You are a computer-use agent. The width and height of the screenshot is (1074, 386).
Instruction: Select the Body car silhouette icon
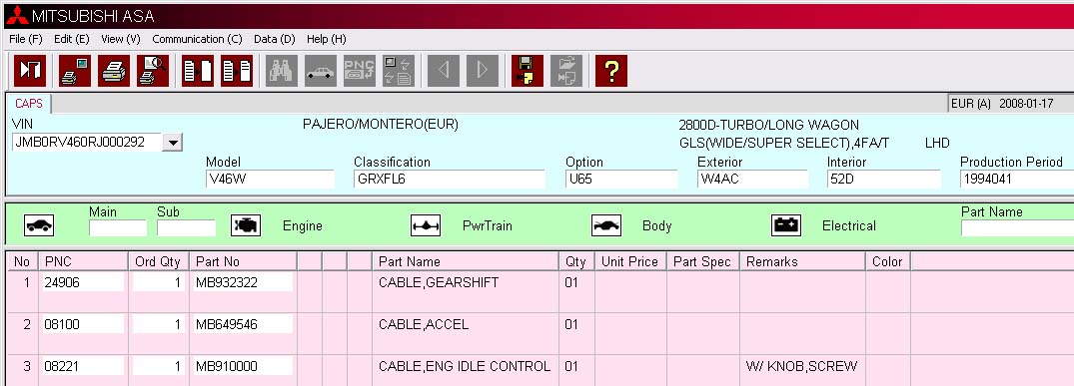point(606,225)
